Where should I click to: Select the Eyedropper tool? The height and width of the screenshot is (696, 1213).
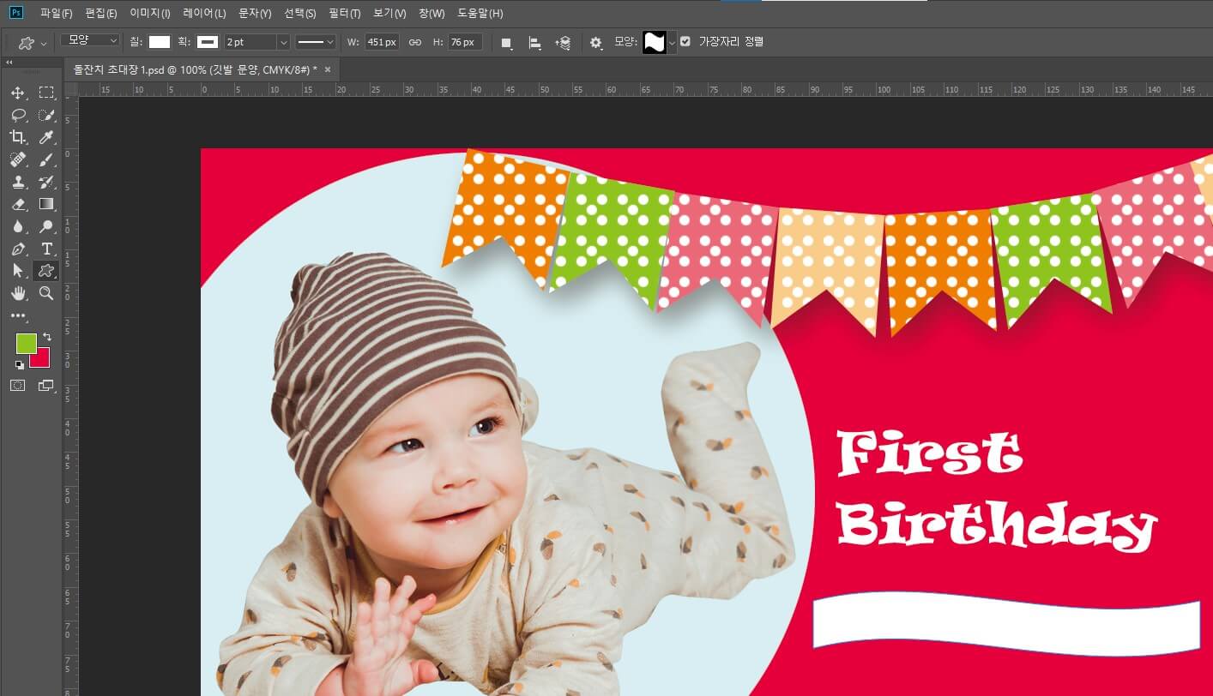(46, 137)
